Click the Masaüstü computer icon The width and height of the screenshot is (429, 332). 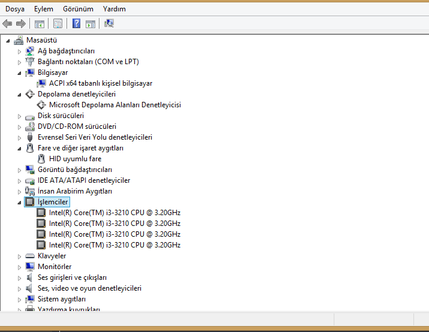tap(19, 40)
